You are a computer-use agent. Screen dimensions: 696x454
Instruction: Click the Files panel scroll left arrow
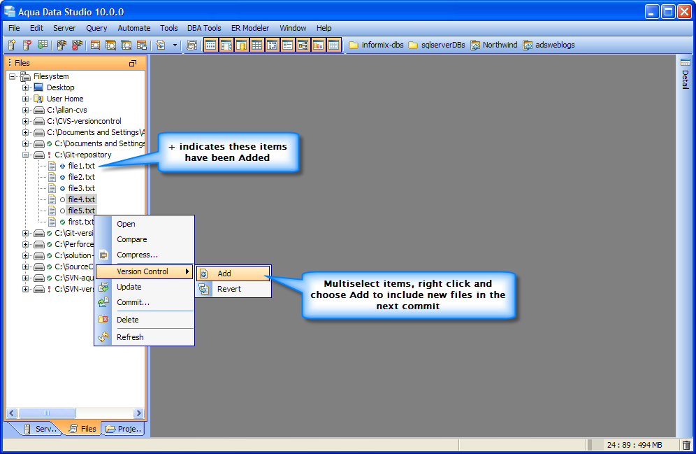[x=12, y=413]
